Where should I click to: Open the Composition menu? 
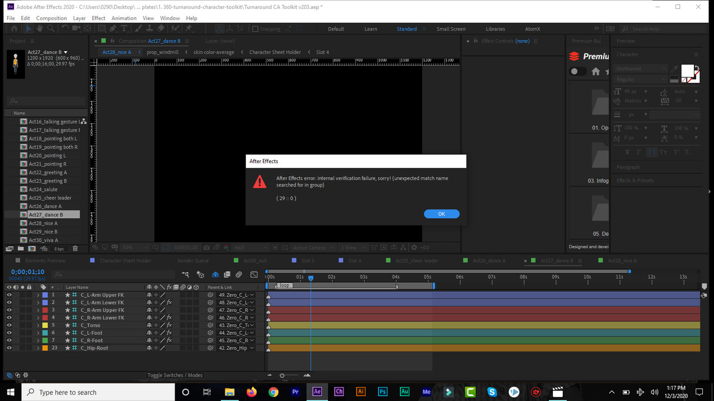pos(51,18)
